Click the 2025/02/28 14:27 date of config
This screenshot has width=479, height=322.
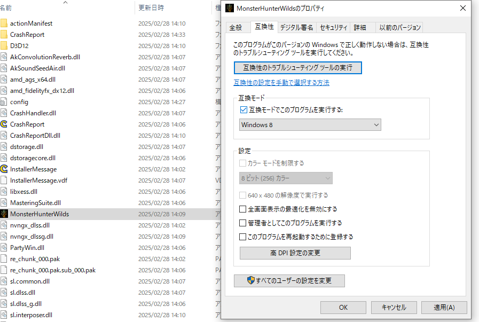162,102
